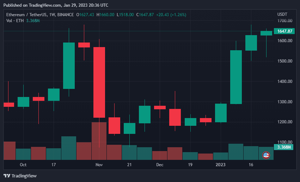300x182 pixels.
Task: Click the 1400.00 price axis label
Action: click(x=285, y=82)
